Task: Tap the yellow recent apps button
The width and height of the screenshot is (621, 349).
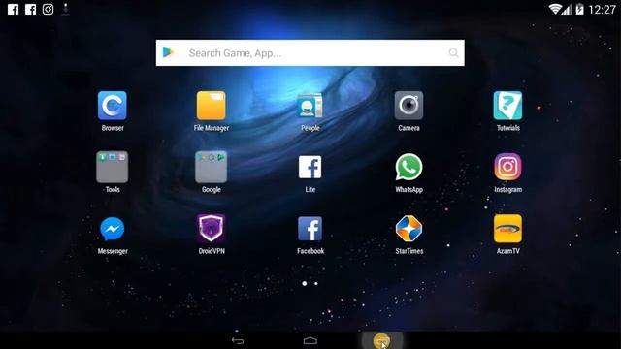Action: point(381,340)
